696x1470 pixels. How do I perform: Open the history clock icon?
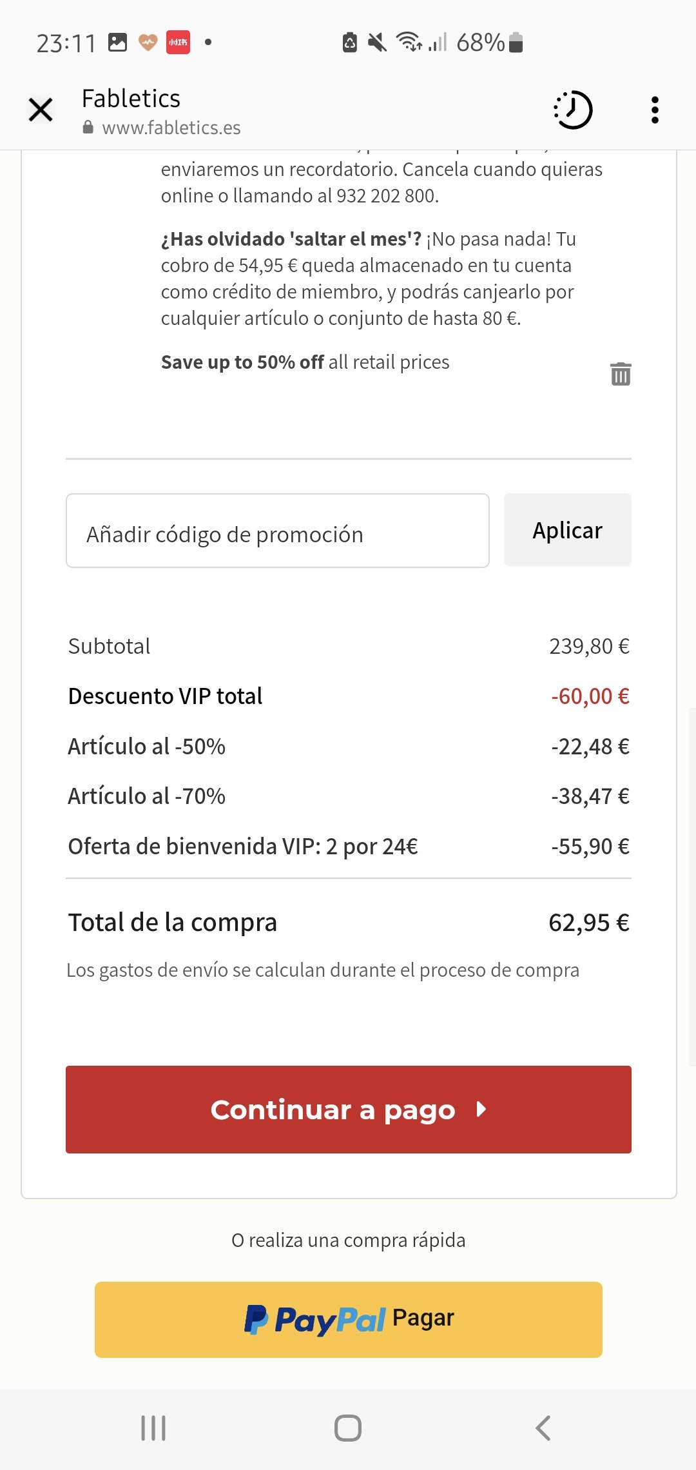[x=573, y=110]
